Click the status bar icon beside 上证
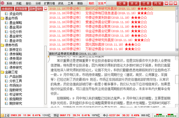This screenshot has height=118, width=179. pyautogui.click(x=2, y=116)
